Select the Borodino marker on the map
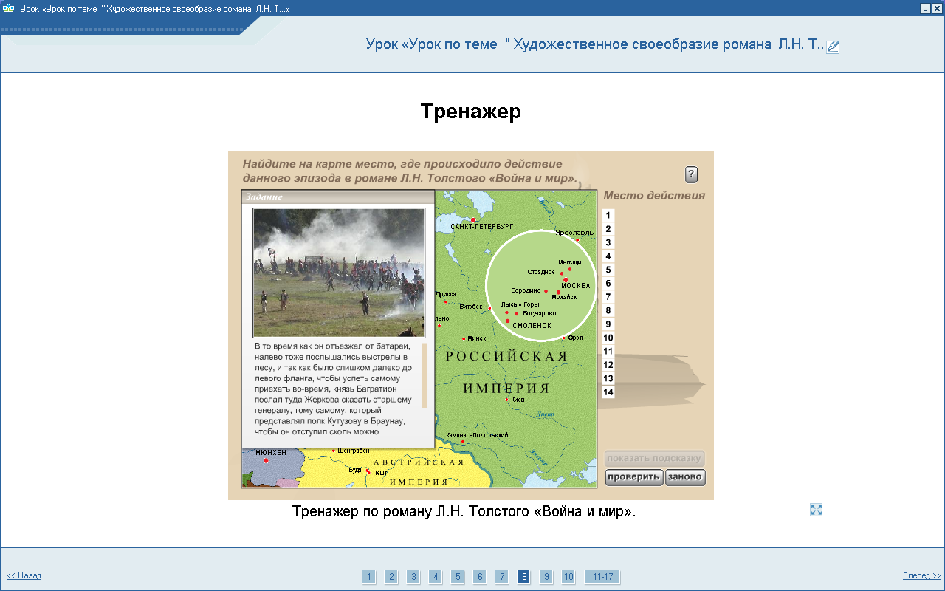 (x=546, y=291)
